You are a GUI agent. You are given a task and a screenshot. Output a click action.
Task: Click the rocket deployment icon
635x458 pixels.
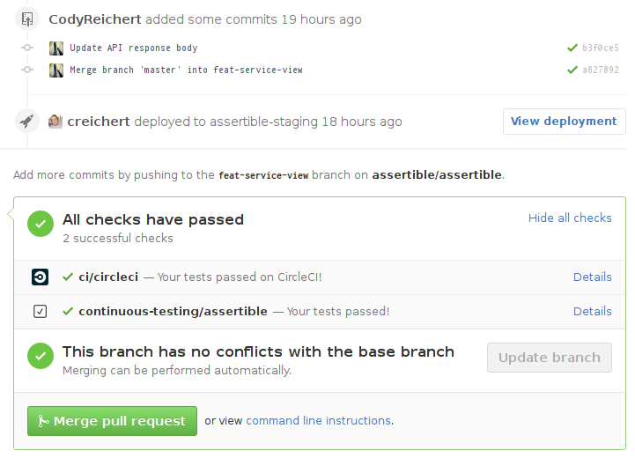coord(27,122)
